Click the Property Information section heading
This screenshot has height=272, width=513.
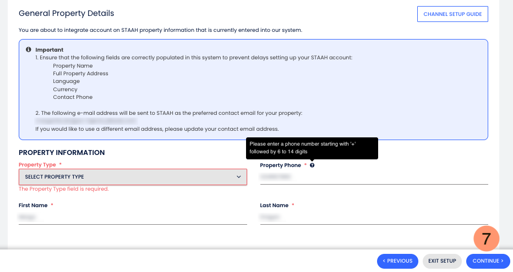(x=62, y=152)
